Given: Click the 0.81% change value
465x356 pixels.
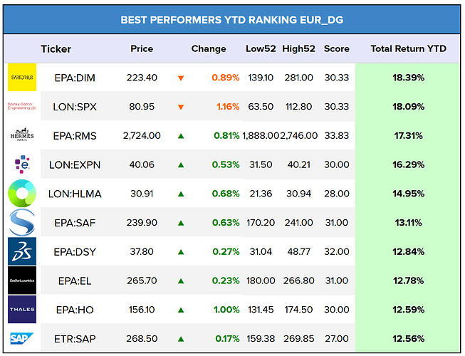Looking at the screenshot, I should click(226, 136).
